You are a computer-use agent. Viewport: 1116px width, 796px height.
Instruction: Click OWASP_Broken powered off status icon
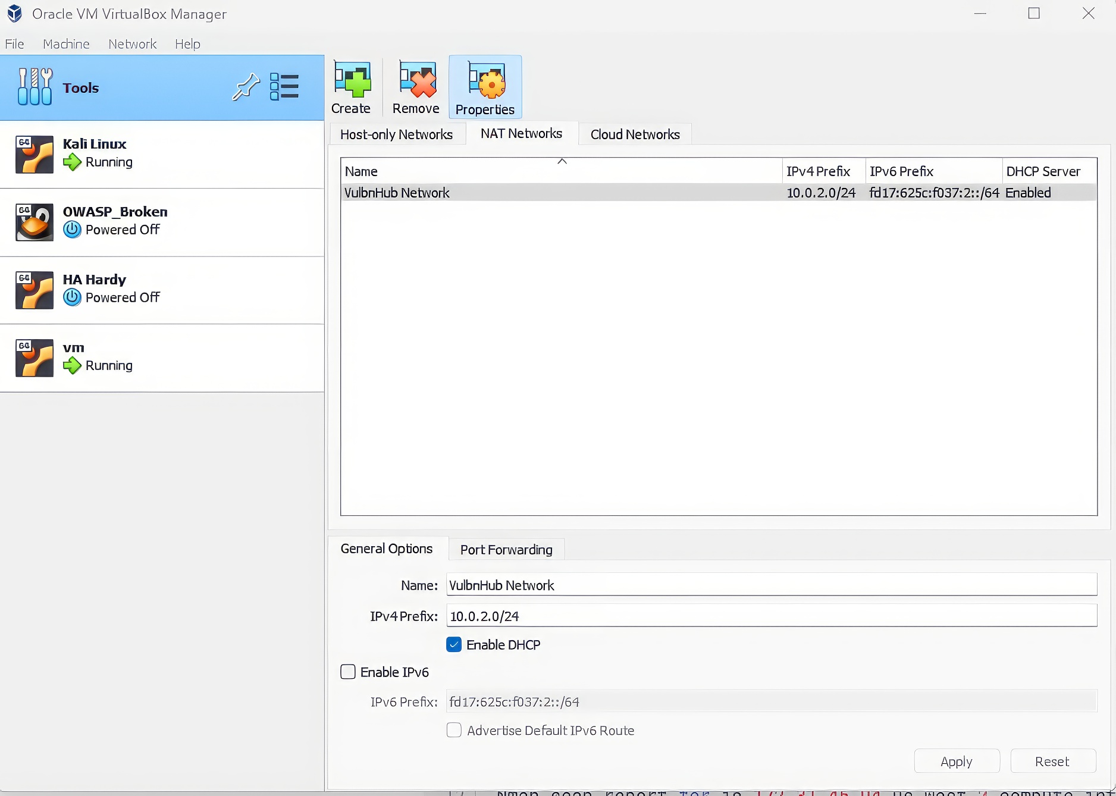[73, 230]
